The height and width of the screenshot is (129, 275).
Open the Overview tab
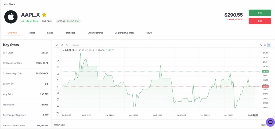pyautogui.click(x=12, y=33)
